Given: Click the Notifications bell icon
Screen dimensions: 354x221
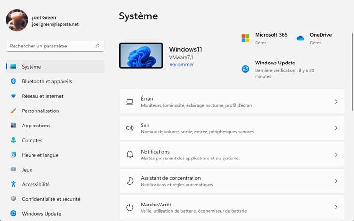Looking at the screenshot, I should 129,155.
